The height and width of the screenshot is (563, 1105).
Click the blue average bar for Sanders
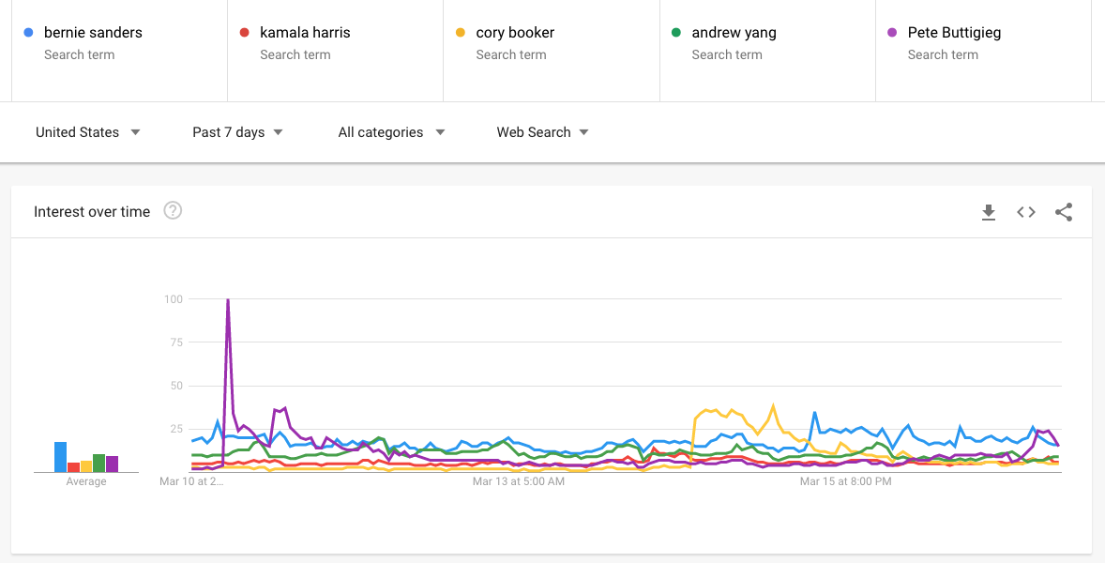coord(61,457)
